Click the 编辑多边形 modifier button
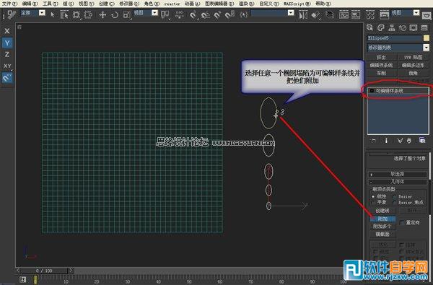433x285 pixels. (413, 65)
